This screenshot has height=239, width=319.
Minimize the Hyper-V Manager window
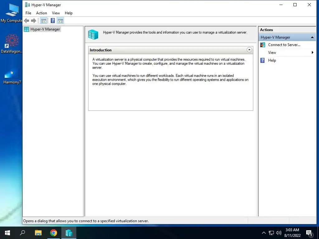[281, 5]
